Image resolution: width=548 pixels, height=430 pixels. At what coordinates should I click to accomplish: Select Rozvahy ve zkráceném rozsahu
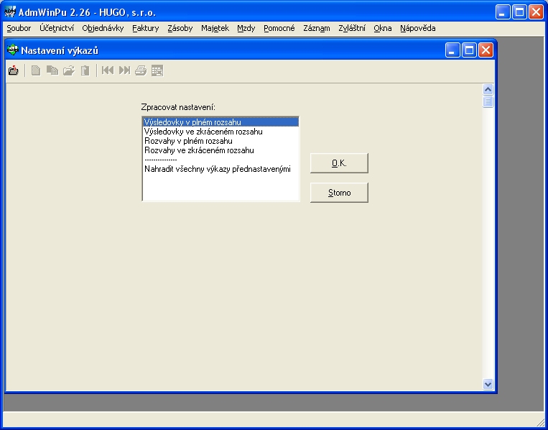coord(221,150)
